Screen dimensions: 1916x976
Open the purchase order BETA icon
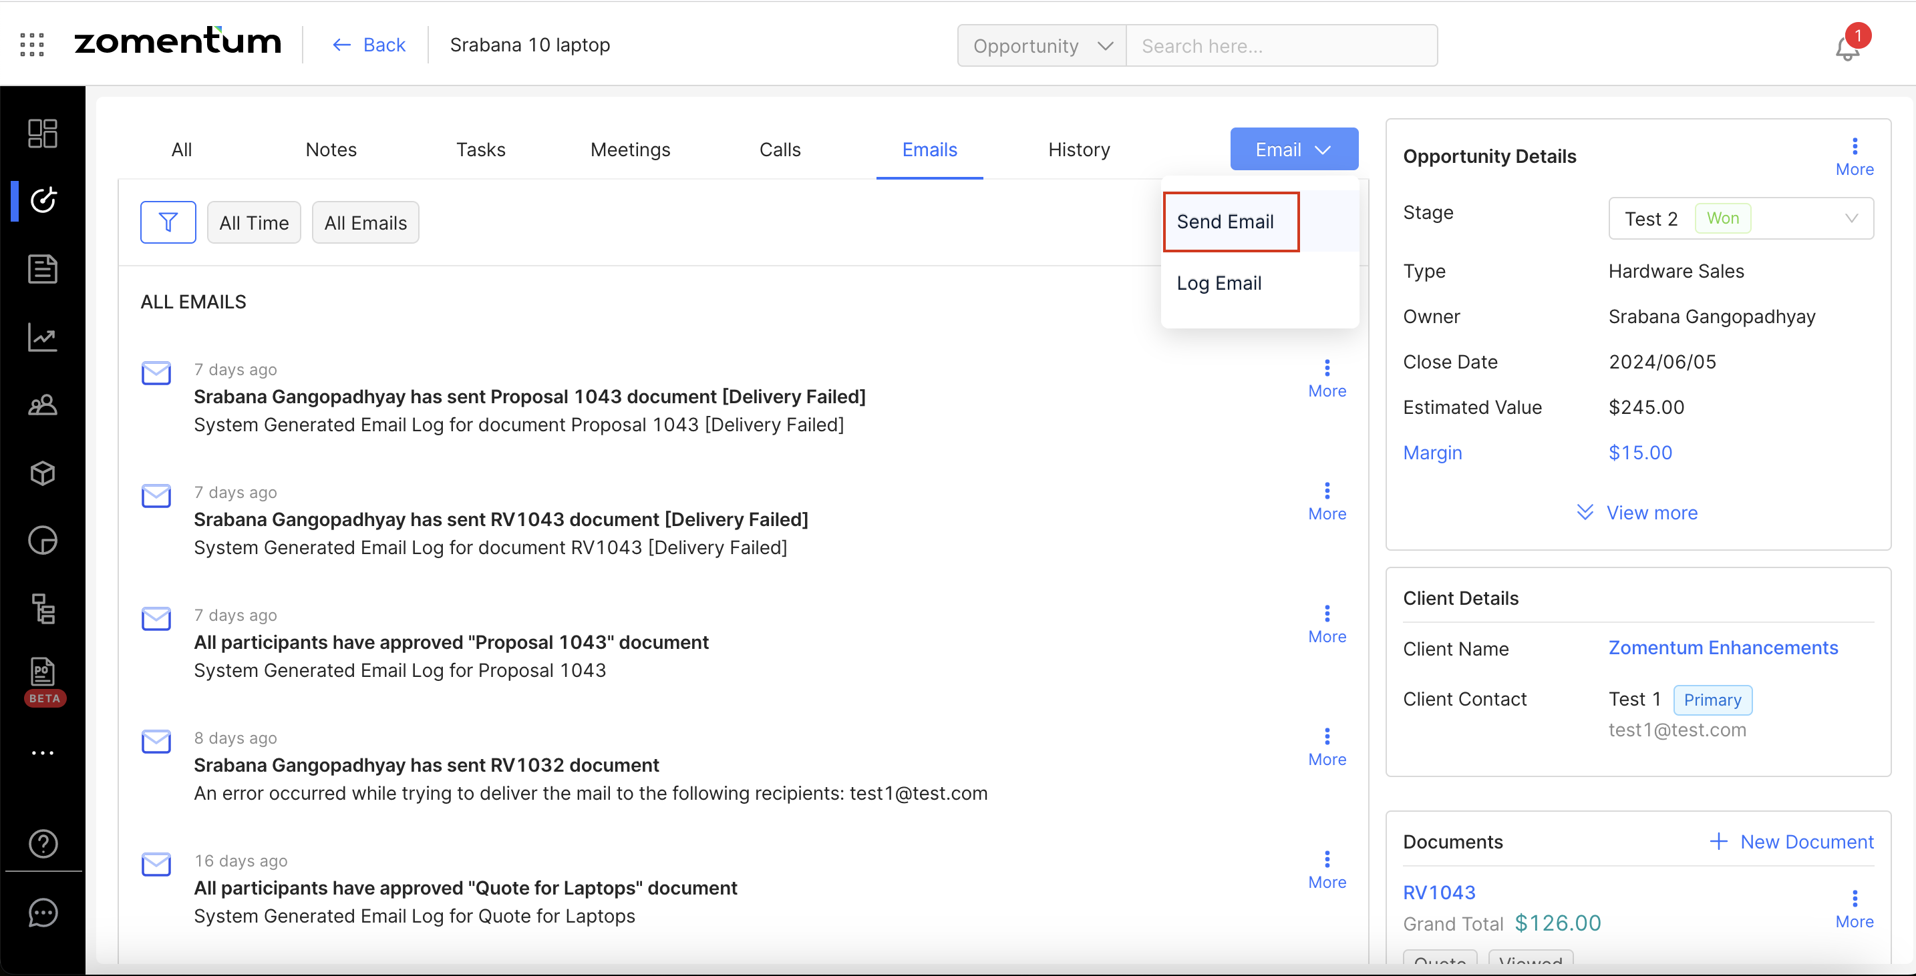click(x=42, y=674)
